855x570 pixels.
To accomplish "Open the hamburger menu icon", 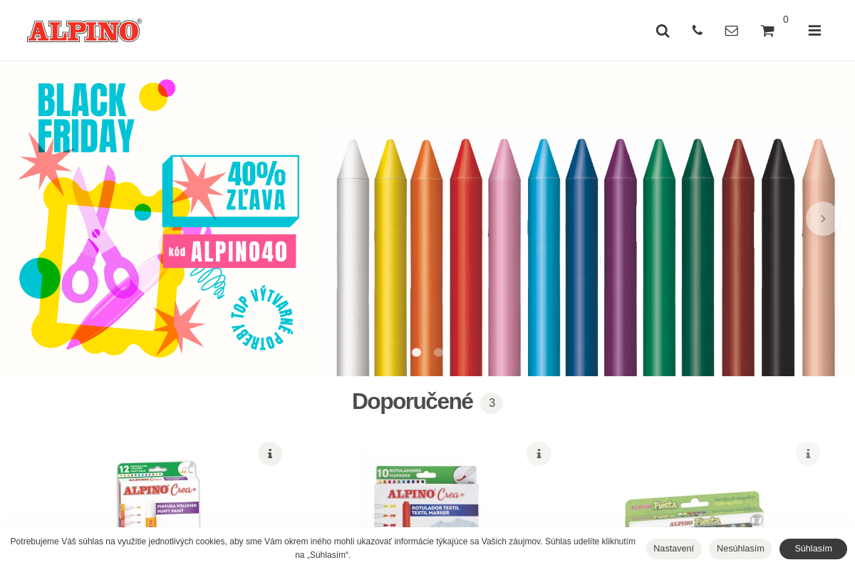I will point(814,31).
